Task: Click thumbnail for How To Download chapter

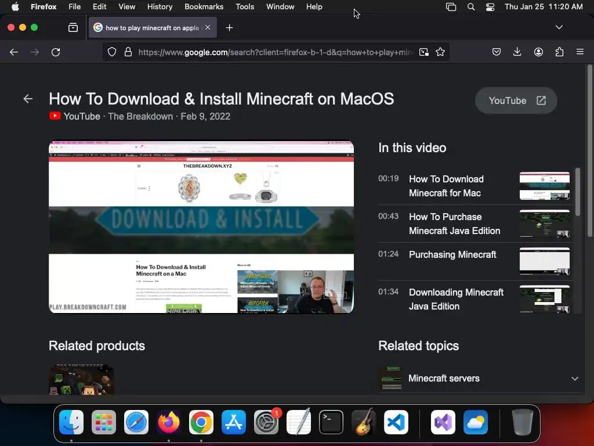Action: 544,186
